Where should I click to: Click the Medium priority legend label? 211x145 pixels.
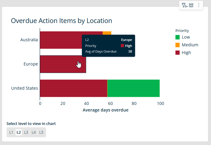190,45
